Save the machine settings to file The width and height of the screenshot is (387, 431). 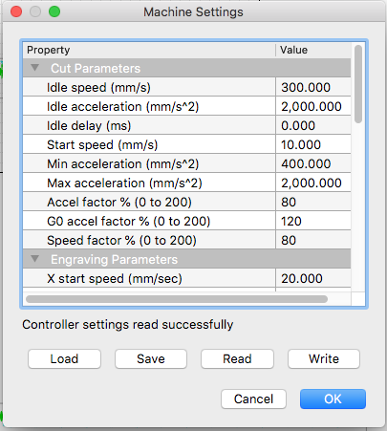tap(151, 359)
